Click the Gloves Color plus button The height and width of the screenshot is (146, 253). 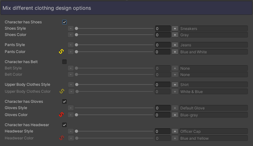[175, 115]
